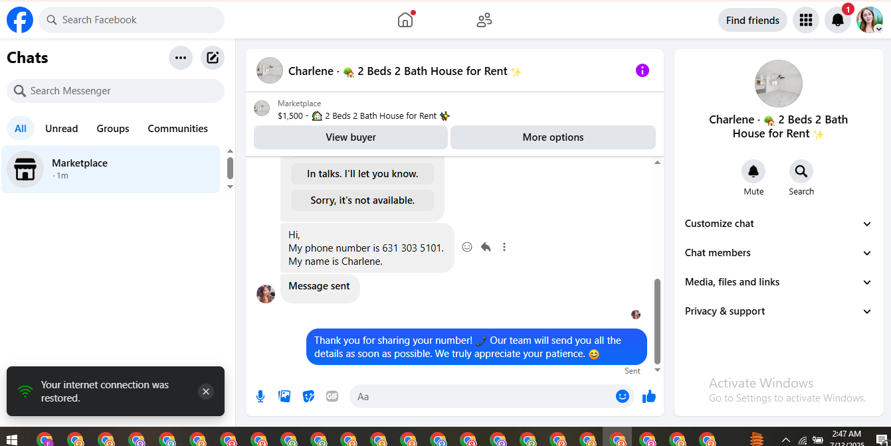
Task: Record a voice clip with microphone icon
Action: [260, 396]
